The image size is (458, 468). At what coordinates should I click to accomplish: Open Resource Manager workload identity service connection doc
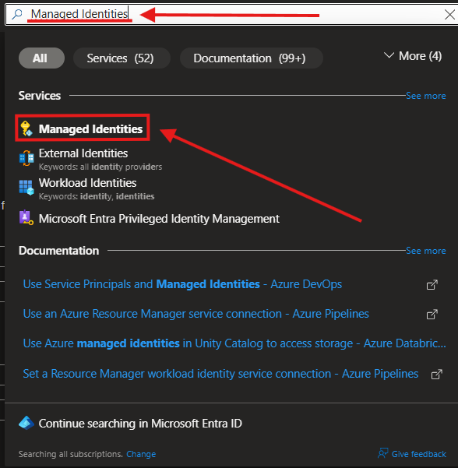pyautogui.click(x=220, y=374)
